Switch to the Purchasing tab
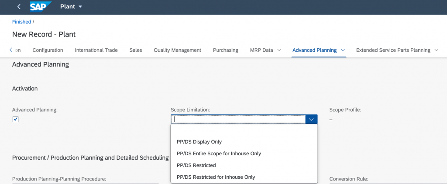447x184 pixels. [x=226, y=50]
